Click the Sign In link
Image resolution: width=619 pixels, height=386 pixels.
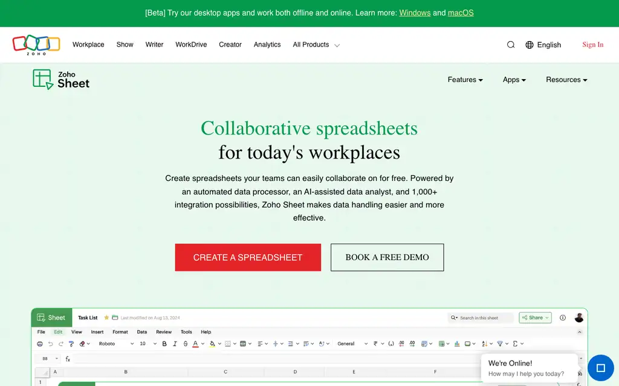click(x=592, y=45)
